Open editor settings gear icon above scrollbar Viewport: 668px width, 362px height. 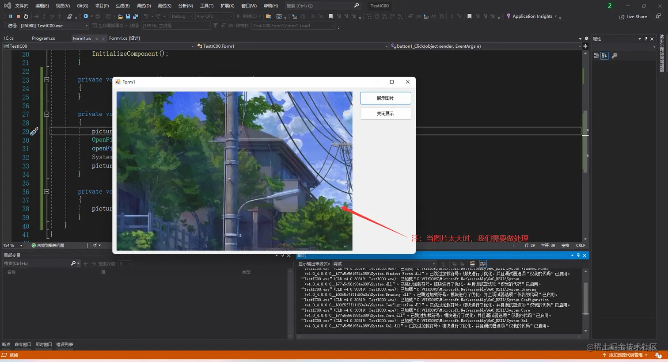tap(587, 38)
